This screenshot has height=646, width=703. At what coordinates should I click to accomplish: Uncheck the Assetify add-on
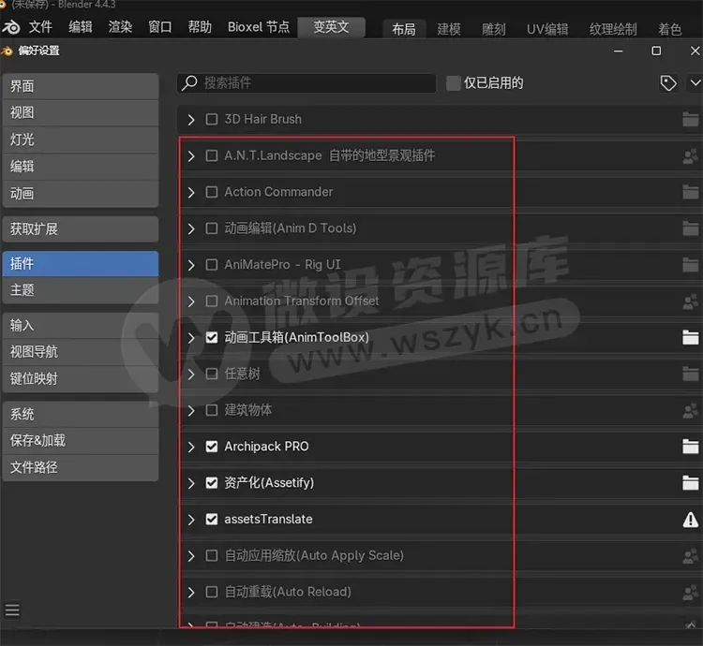[x=211, y=483]
